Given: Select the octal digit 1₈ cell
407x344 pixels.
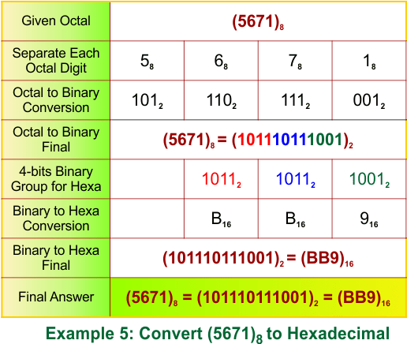Looking at the screenshot, I should [x=369, y=61].
